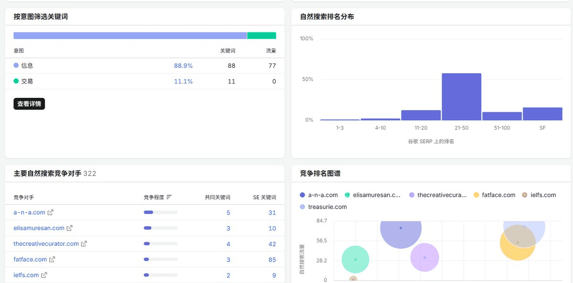This screenshot has height=283, width=573.
Task: Open the ielfs.com competitor link
Action: (x=26, y=275)
